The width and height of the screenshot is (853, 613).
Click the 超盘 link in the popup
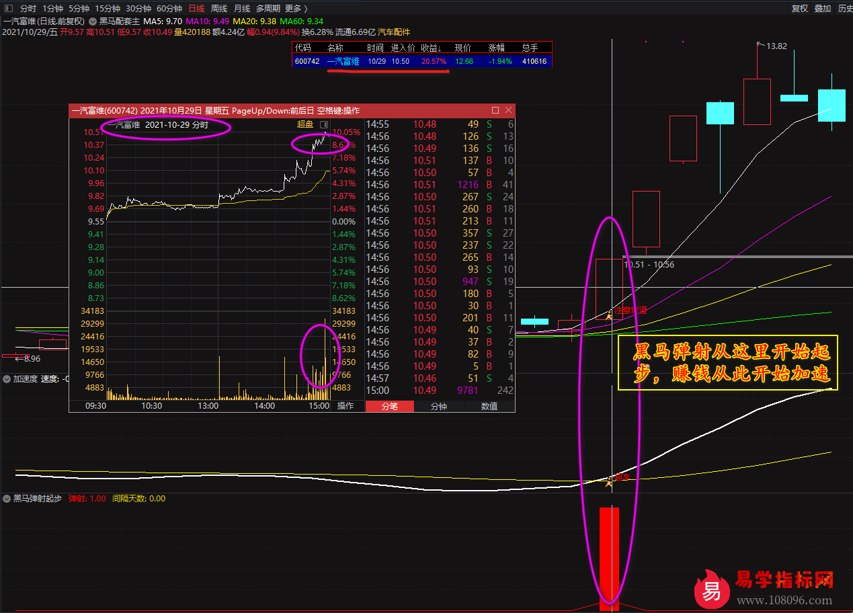click(x=305, y=124)
